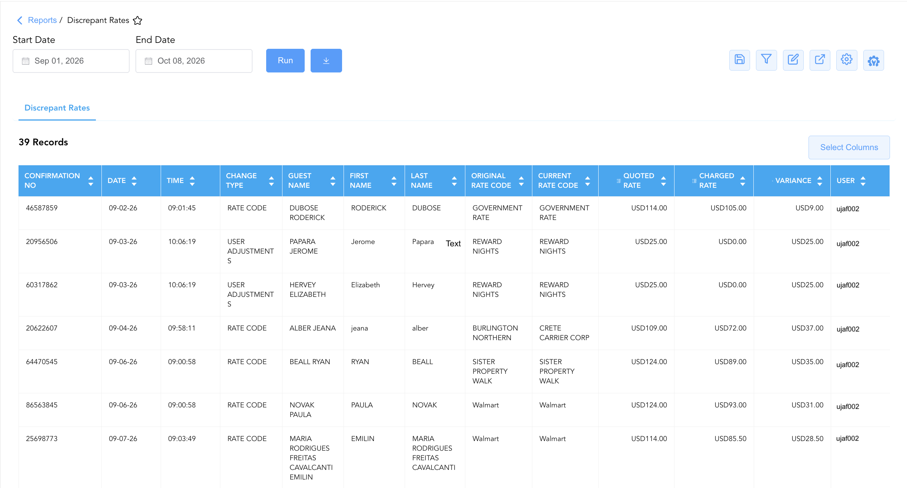Sort by Last Name column arrows

(x=454, y=181)
